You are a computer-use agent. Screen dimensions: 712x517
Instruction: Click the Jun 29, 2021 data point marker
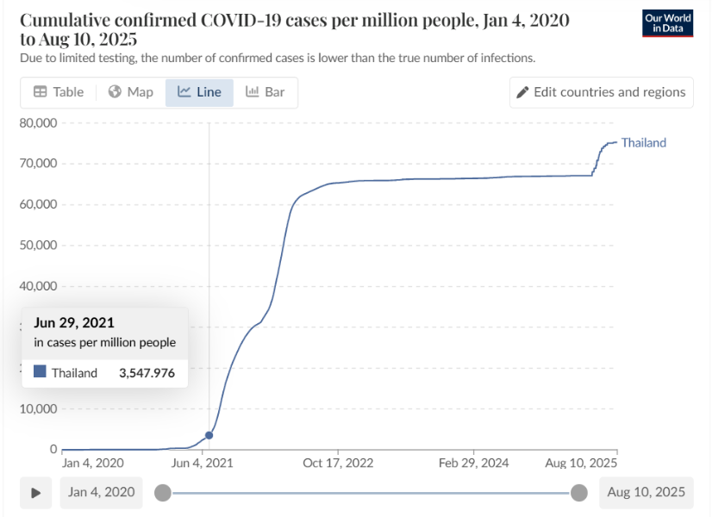point(209,435)
